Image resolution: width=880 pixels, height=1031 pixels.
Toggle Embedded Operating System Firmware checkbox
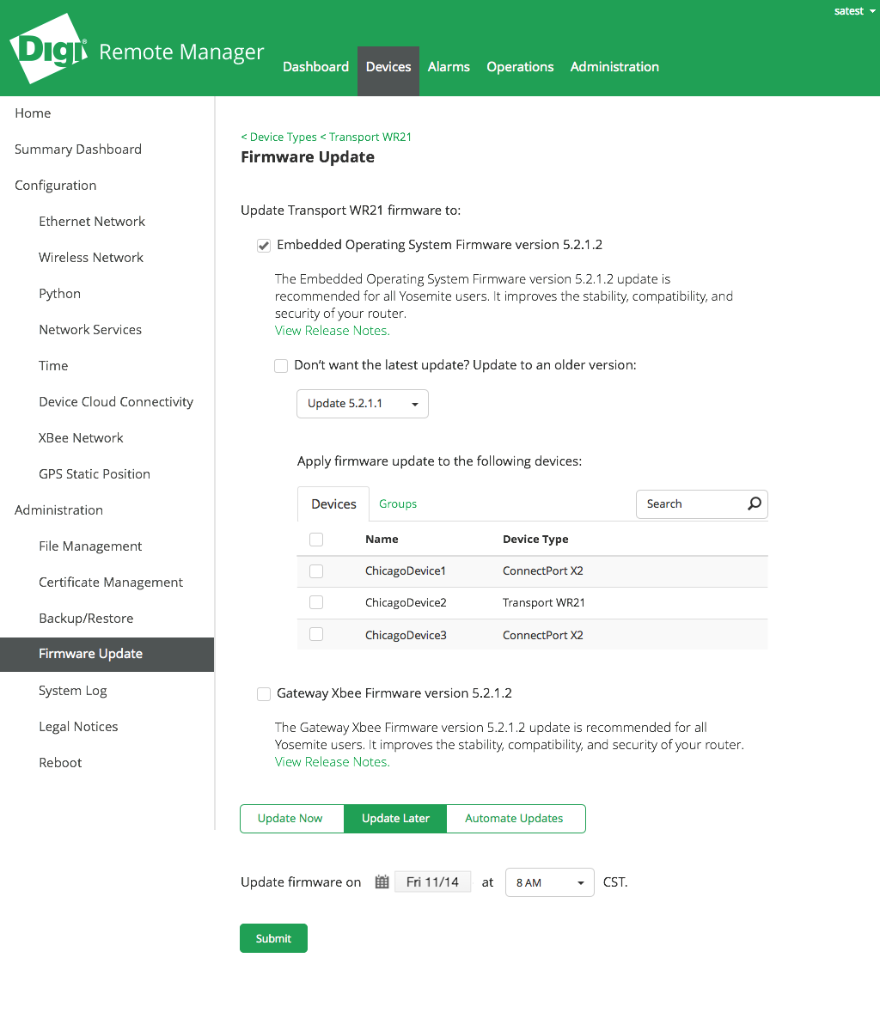[x=264, y=246]
